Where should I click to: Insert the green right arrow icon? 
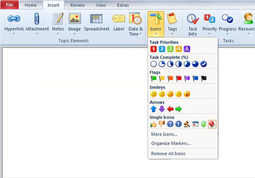(178, 109)
